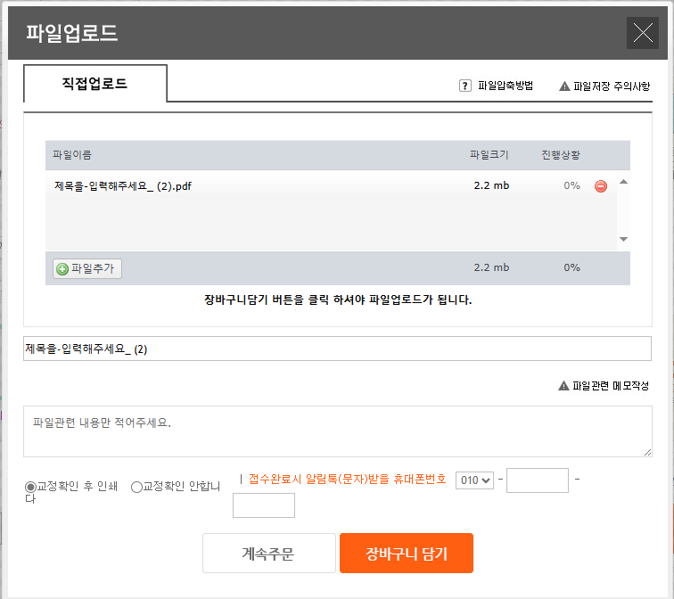Click the orange 장바구니 담기 button

coord(407,553)
